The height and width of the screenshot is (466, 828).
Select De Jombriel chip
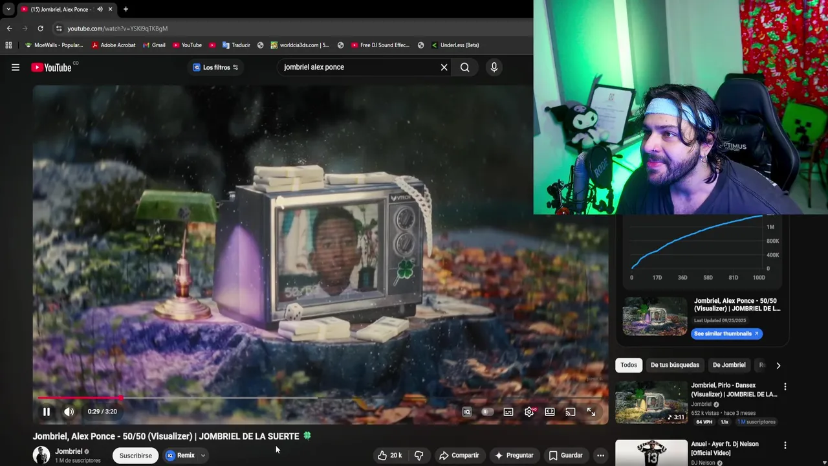pos(729,365)
